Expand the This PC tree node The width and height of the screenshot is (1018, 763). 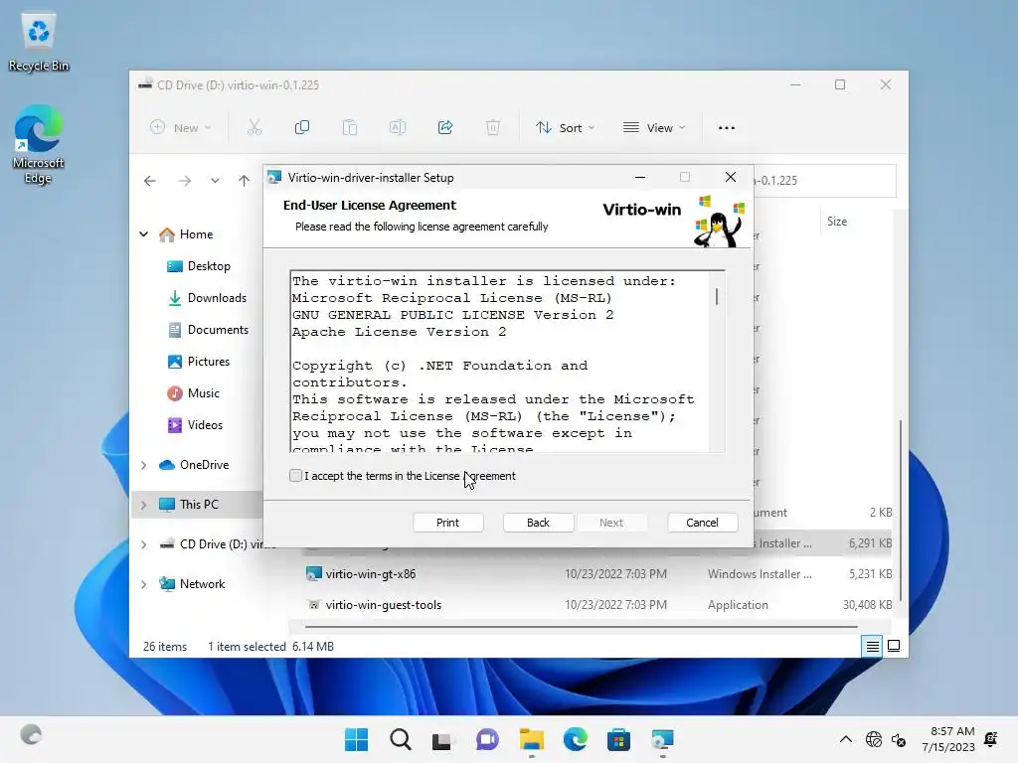click(143, 505)
